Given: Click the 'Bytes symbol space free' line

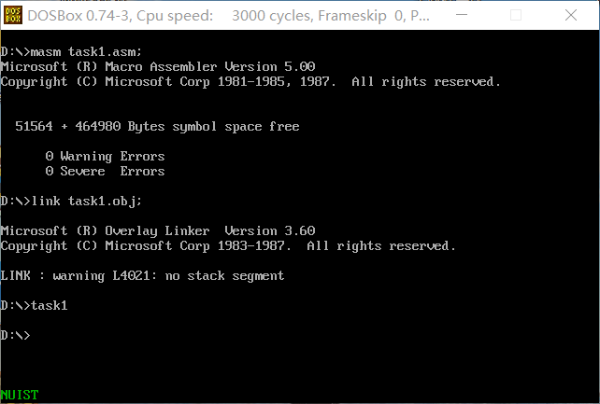Looking at the screenshot, I should (x=157, y=126).
